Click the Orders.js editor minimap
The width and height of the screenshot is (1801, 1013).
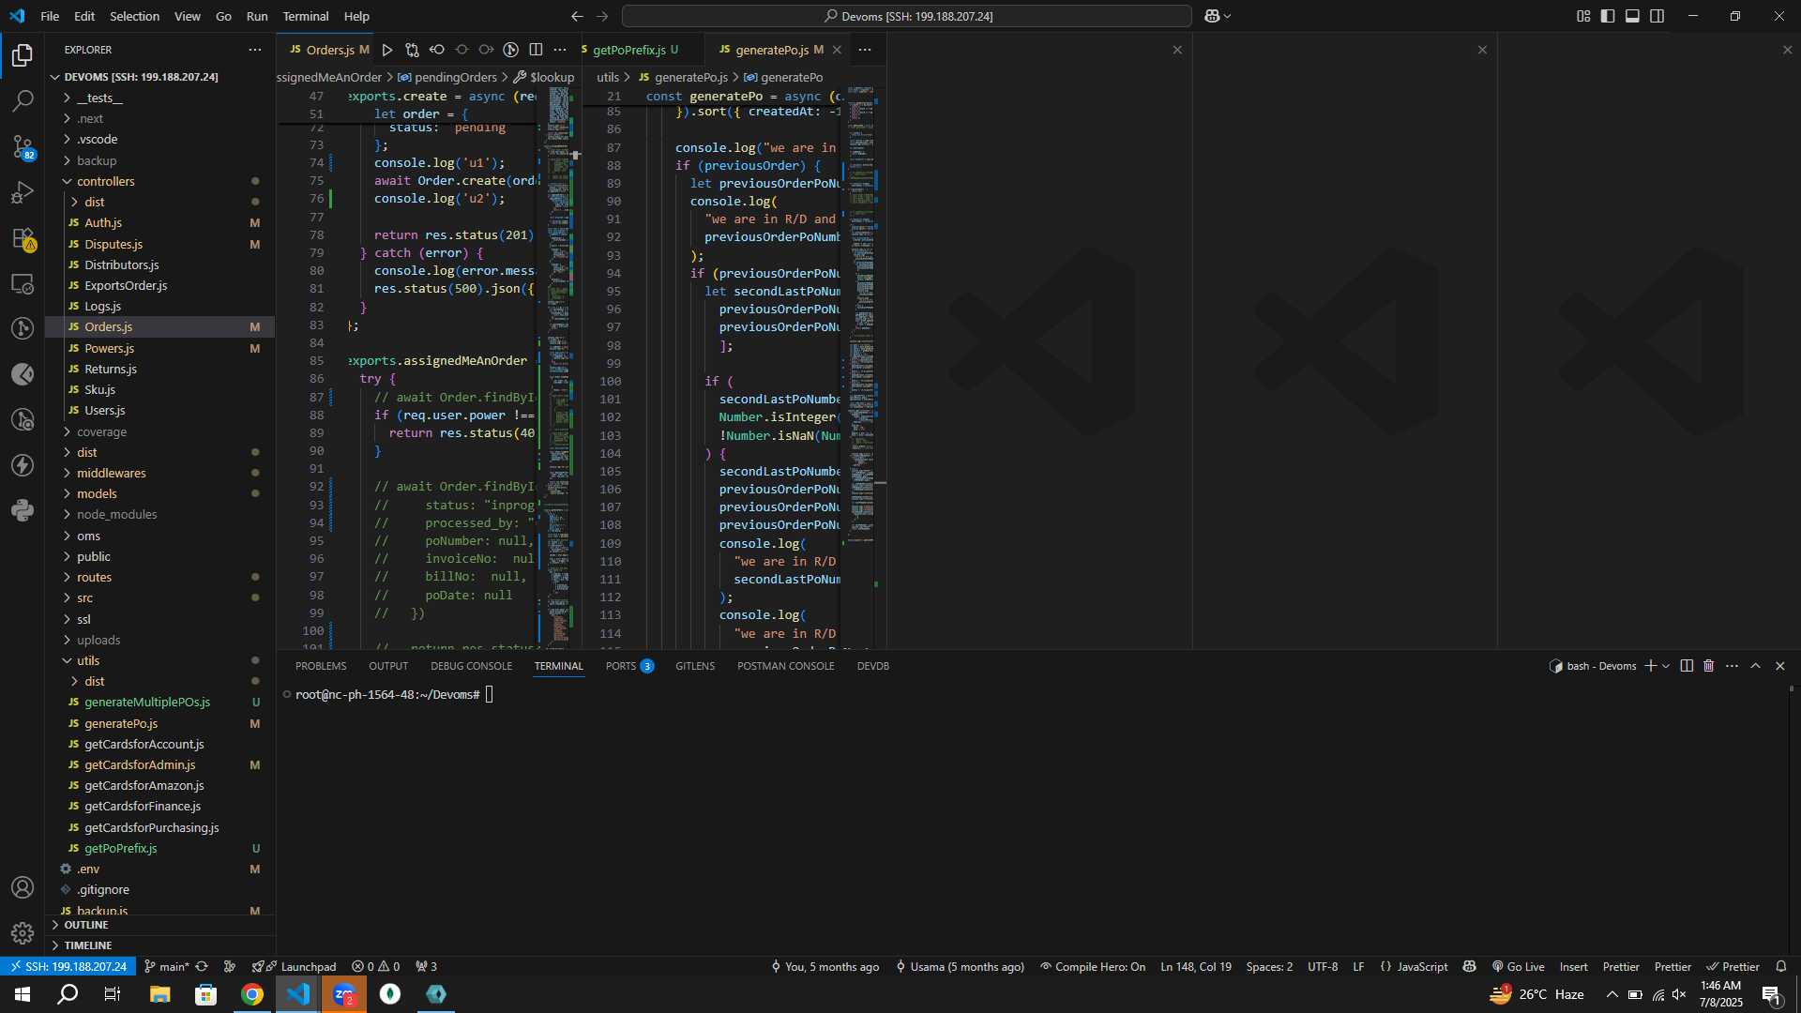(560, 366)
